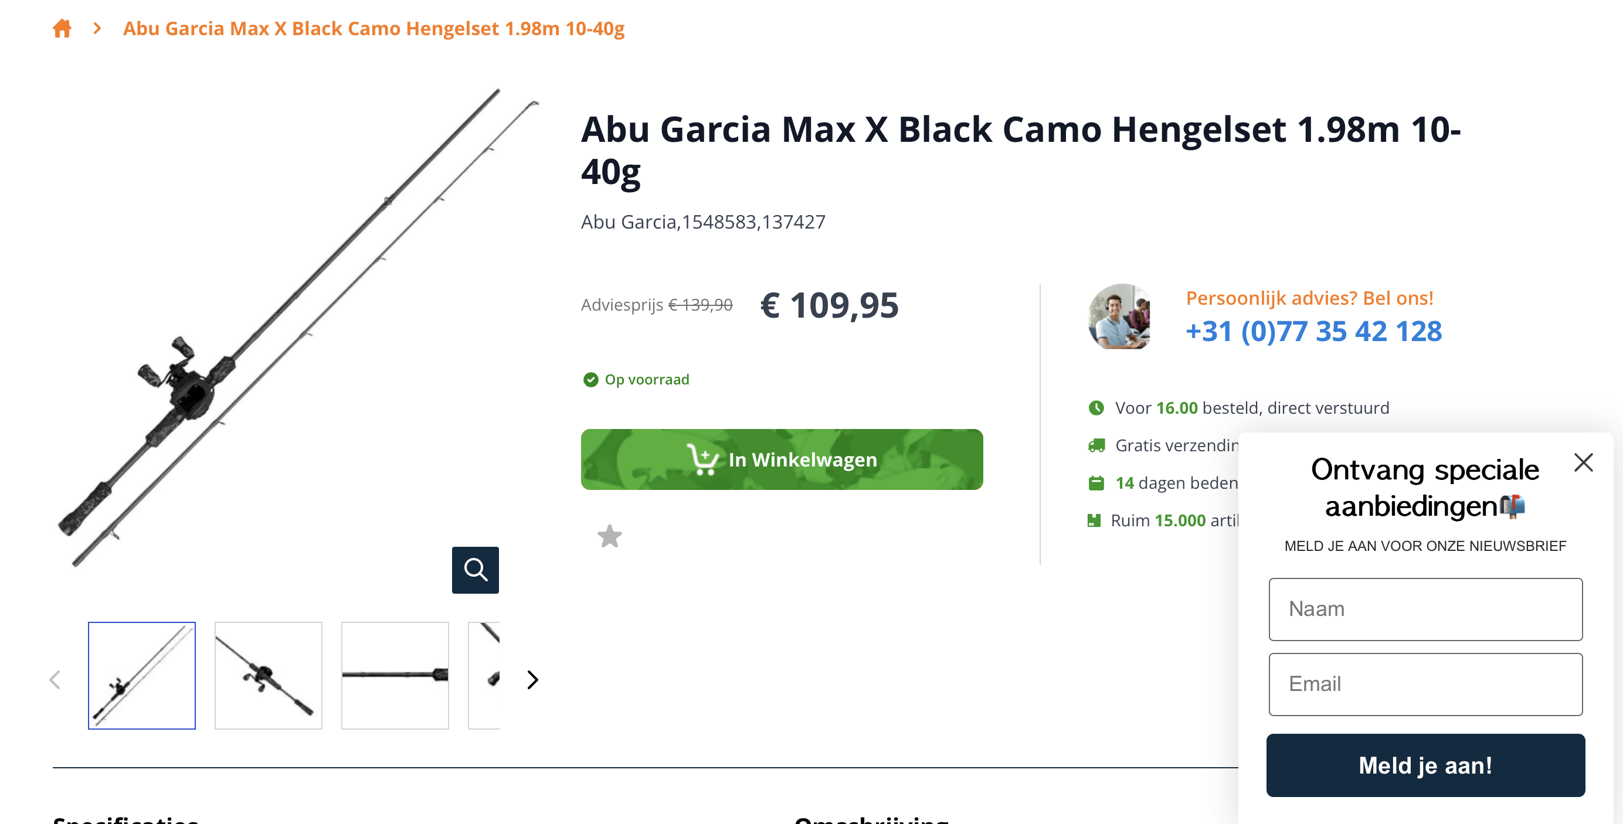Image resolution: width=1623 pixels, height=824 pixels.
Task: Click the green stock checkmark icon
Action: point(590,379)
